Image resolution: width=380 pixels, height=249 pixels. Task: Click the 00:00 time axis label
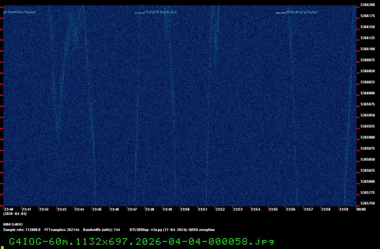click(x=361, y=209)
